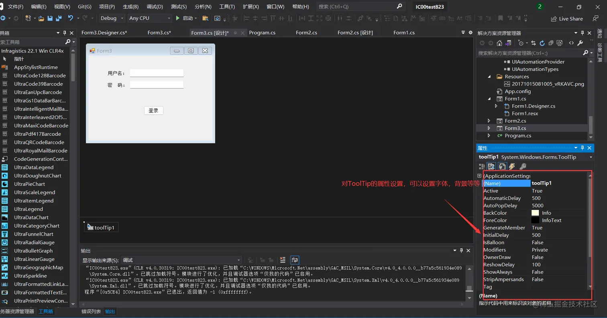Toggle auto-hide pin on Solution Explorer
Viewport: 607px width, 318px height.
pos(582,33)
